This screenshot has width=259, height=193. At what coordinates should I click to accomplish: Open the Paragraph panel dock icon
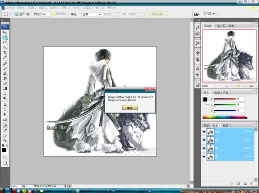point(197,75)
